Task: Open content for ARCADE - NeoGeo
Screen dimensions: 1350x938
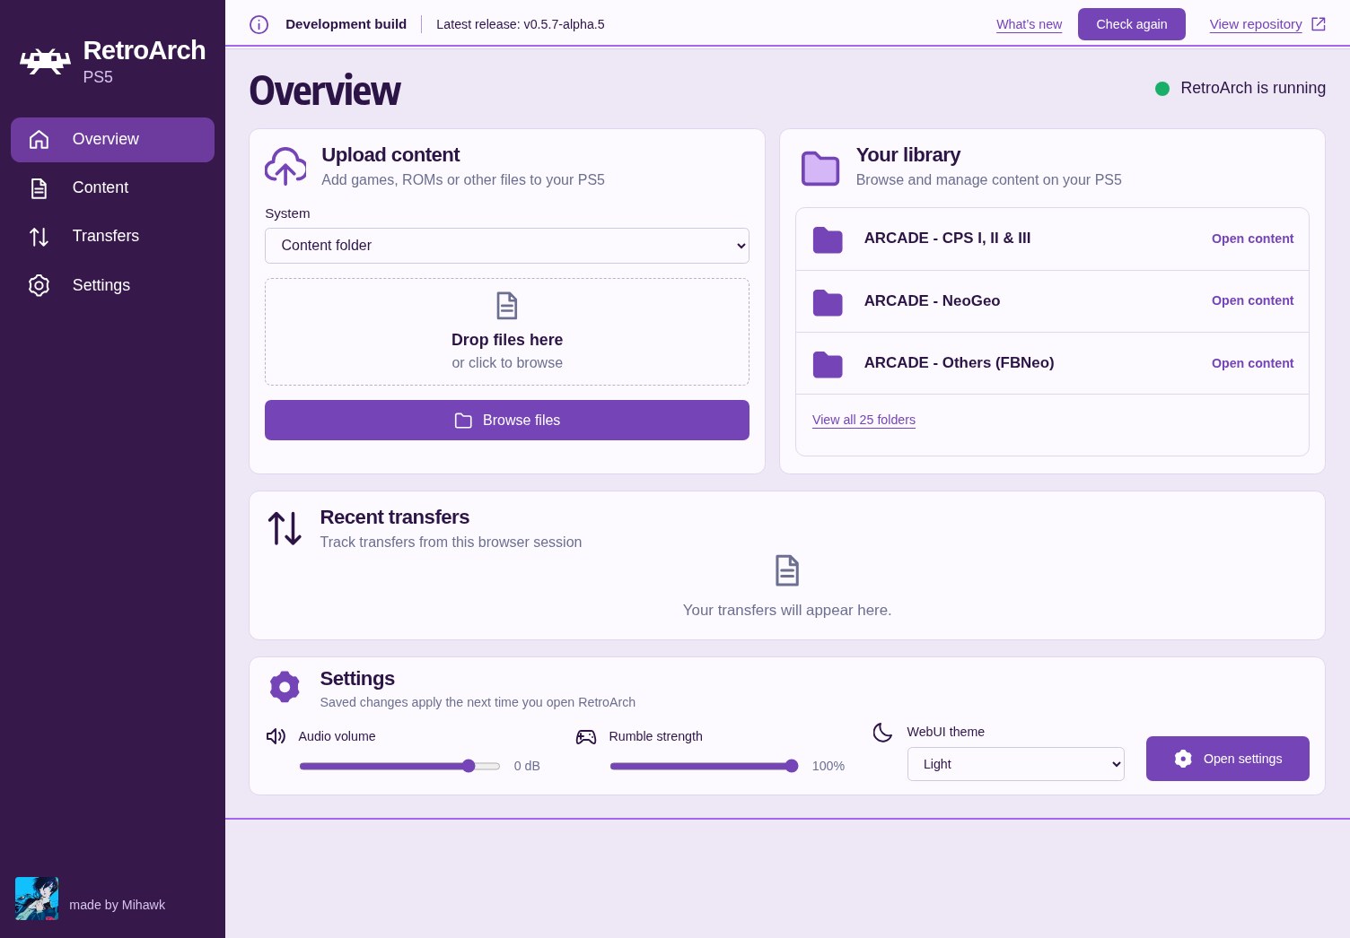Action: pos(1253,300)
